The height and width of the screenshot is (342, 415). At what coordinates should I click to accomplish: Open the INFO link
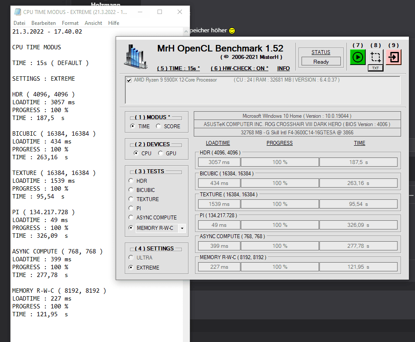click(x=284, y=68)
